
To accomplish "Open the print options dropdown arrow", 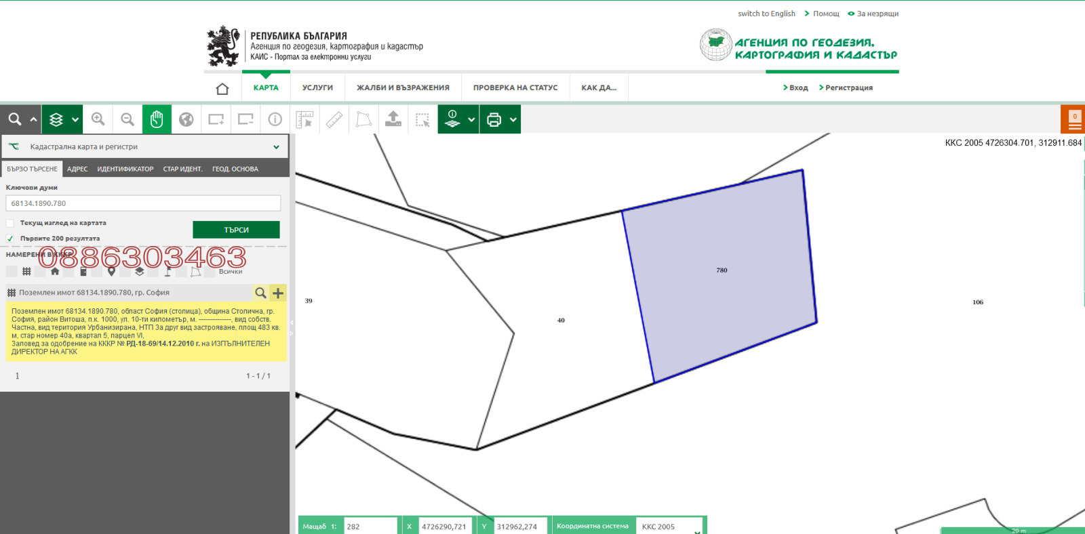I will point(513,120).
